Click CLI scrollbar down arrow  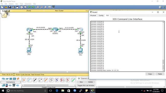click(x=163, y=71)
